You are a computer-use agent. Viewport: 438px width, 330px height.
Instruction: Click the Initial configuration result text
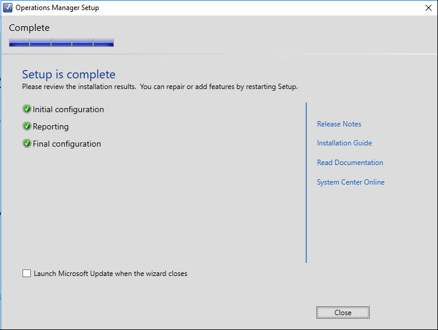68,109
